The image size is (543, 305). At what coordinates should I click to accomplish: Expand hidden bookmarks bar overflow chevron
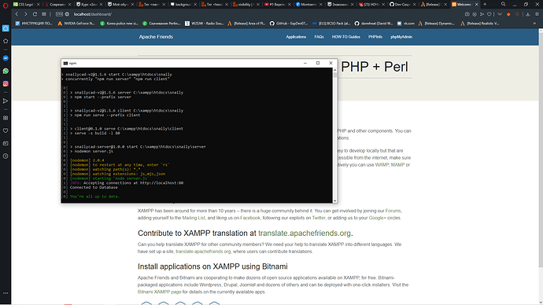tap(534, 24)
